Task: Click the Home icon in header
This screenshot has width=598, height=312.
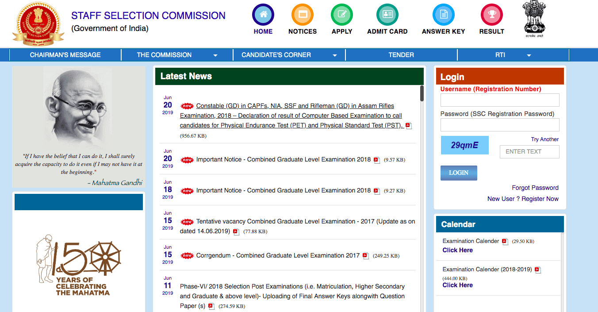Action: tap(263, 15)
